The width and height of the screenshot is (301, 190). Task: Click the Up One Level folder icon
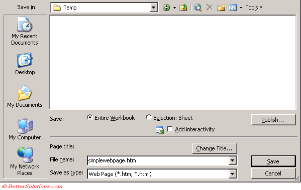tap(183, 8)
